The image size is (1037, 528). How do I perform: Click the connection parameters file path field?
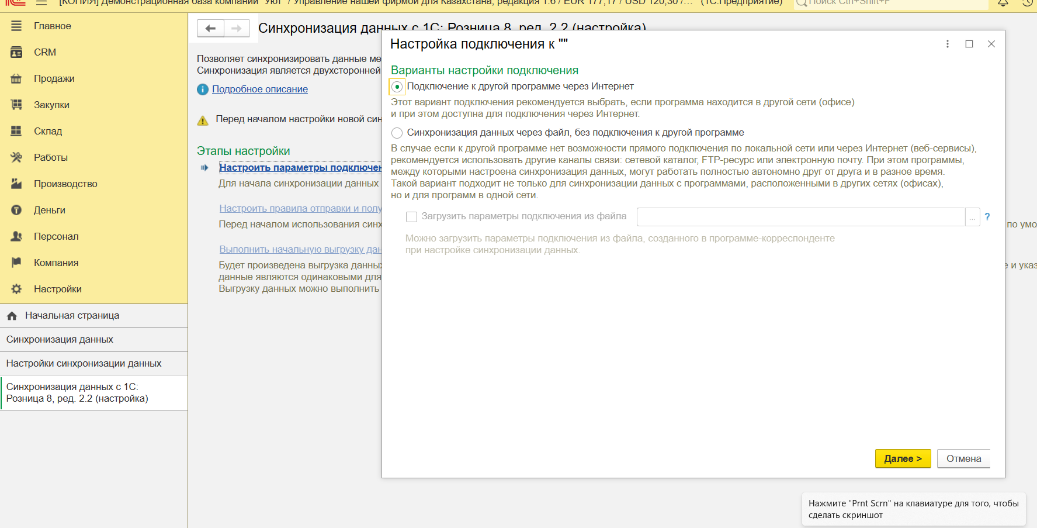(x=800, y=217)
